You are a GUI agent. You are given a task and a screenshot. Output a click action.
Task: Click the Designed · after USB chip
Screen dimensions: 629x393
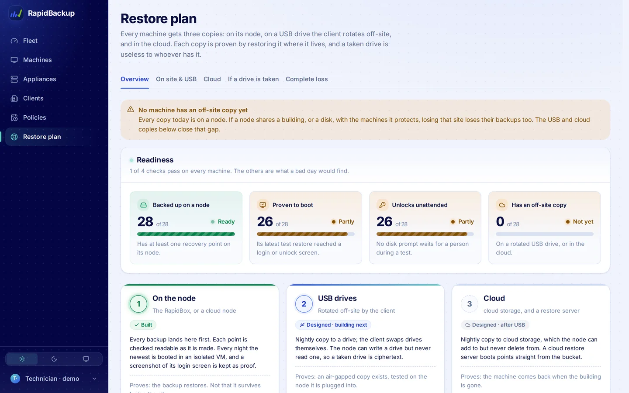pos(495,325)
